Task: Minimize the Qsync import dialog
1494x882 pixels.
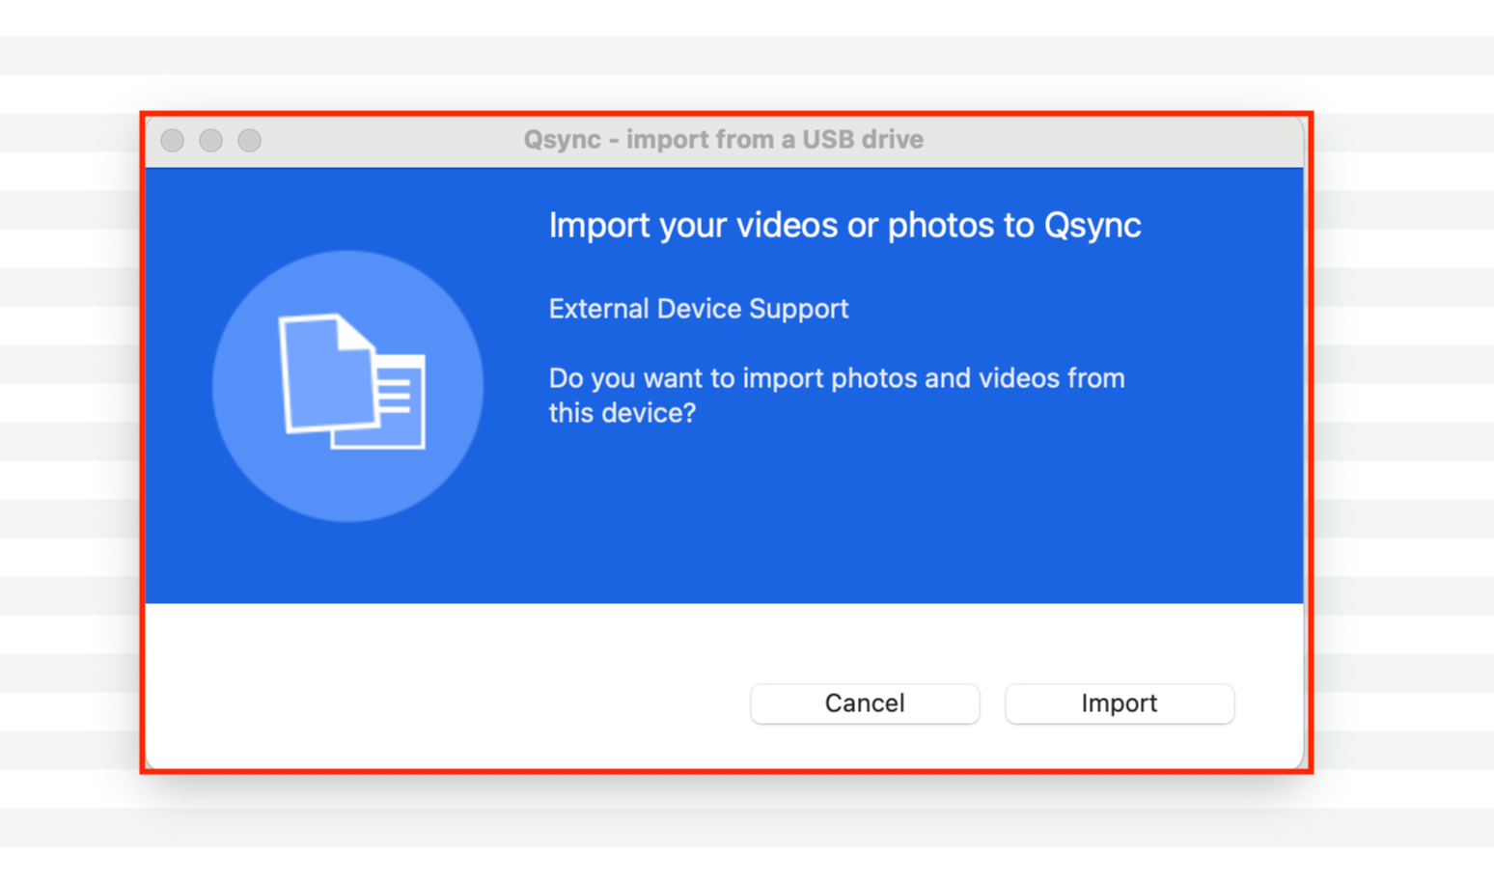Action: click(x=210, y=141)
